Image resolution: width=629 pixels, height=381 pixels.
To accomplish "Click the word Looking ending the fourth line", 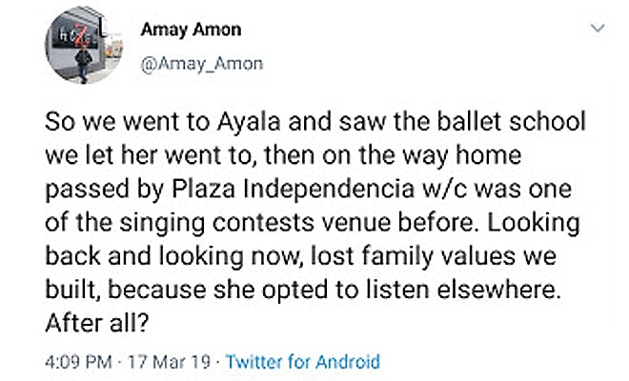I will point(534,224).
